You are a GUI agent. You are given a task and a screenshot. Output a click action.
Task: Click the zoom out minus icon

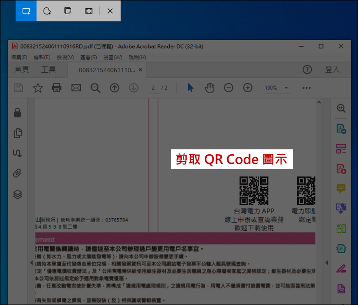click(x=229, y=88)
